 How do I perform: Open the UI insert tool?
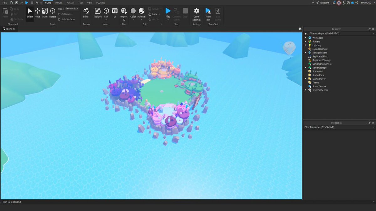115,13
